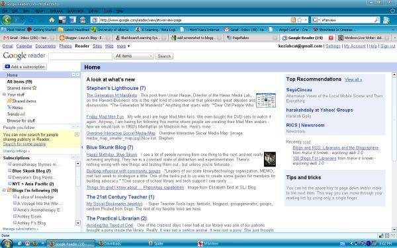Open Shared items in sidebar
This screenshot has width=397, height=248.
(x=22, y=101)
